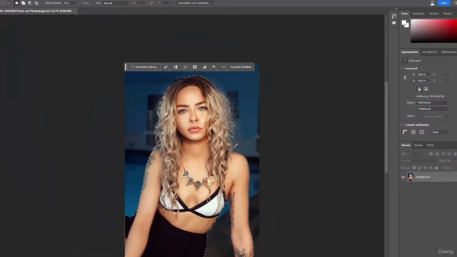Open the Art style dropdown set to Normal

116,3
